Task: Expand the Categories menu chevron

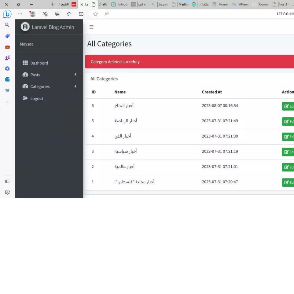Action: [x=75, y=86]
